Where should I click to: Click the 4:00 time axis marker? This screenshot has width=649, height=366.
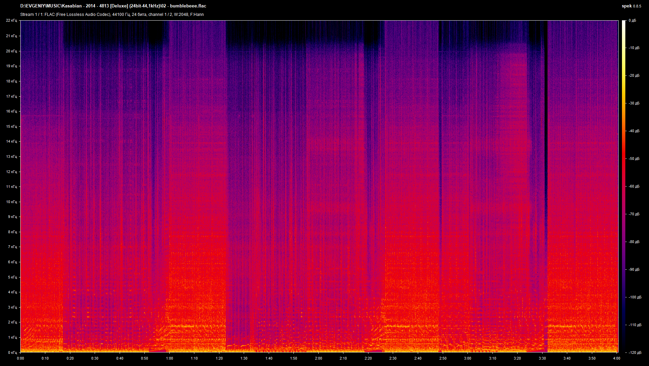click(x=617, y=358)
